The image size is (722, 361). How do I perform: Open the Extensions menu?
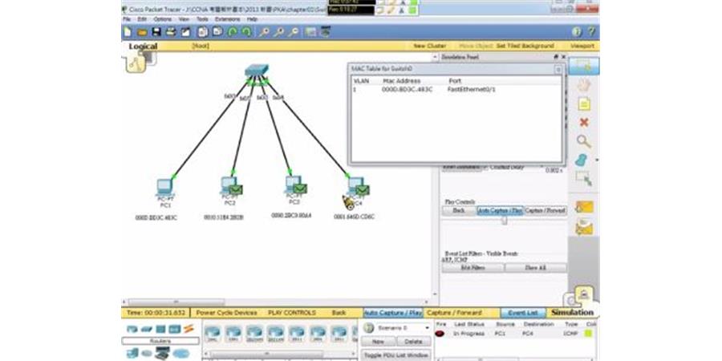[x=227, y=18]
